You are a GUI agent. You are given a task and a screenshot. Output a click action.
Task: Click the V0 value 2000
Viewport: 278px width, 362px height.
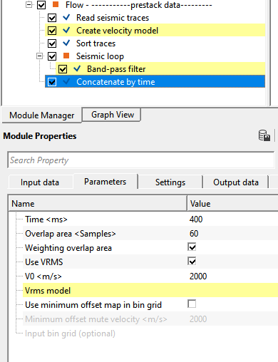198,276
